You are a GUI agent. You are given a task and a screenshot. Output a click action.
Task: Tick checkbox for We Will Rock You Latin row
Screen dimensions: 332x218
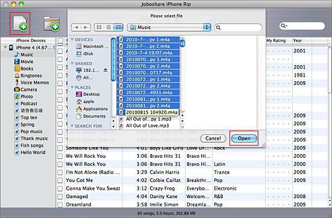pyautogui.click(x=60, y=164)
